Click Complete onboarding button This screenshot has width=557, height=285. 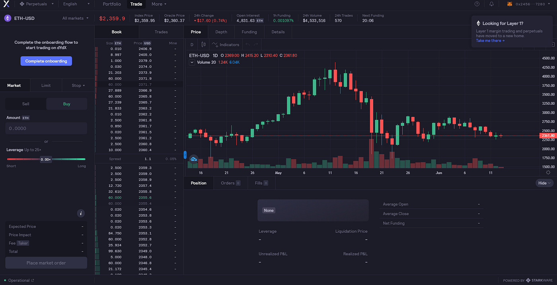(46, 61)
